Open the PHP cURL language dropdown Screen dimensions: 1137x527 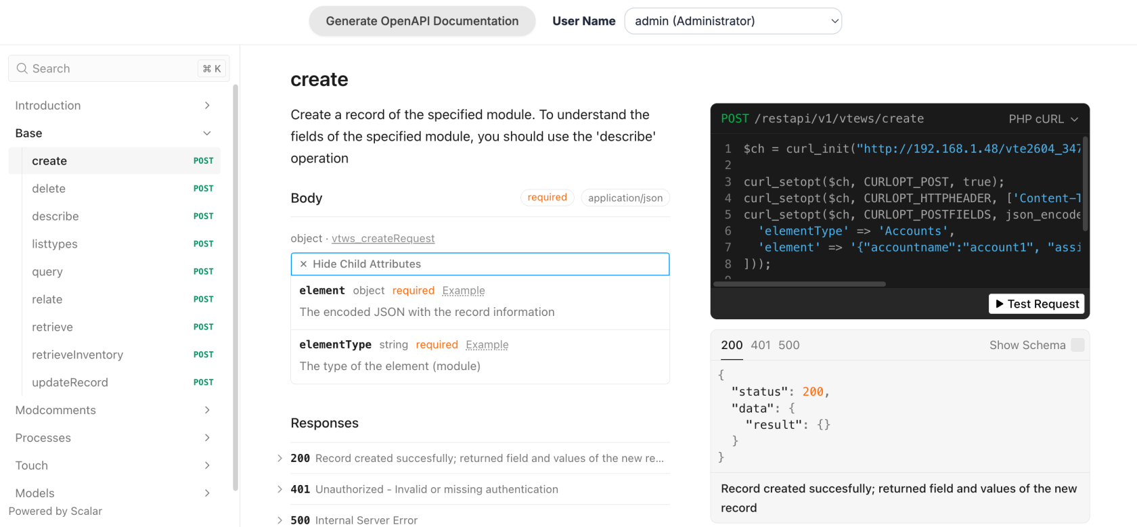click(x=1043, y=119)
